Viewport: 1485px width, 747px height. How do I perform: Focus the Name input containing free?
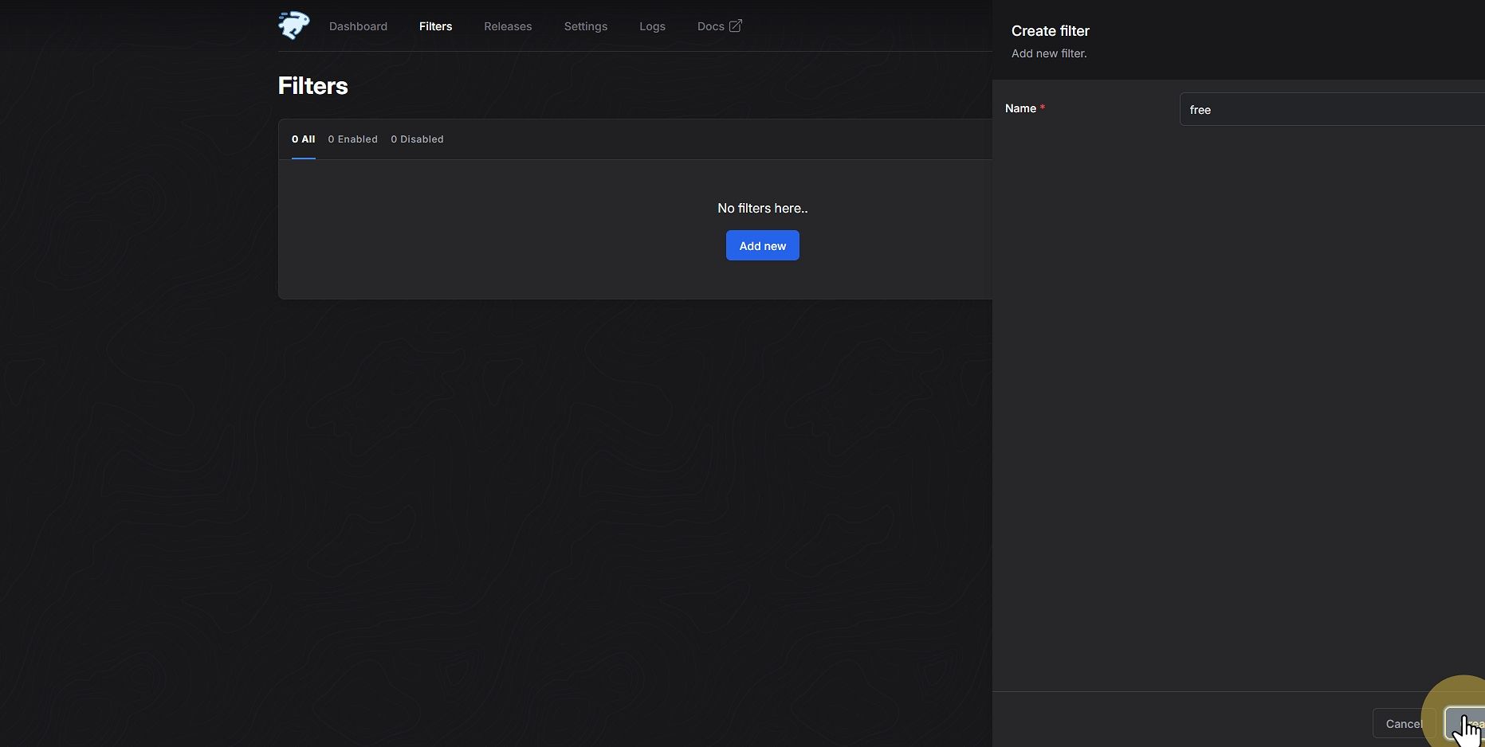(x=1332, y=109)
